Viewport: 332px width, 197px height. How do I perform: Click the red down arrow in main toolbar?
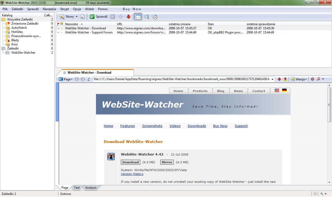[128, 17]
